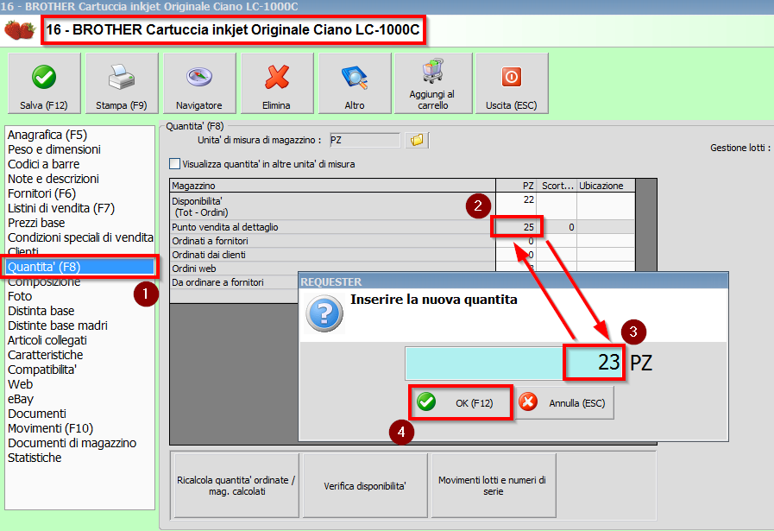
Task: Go to Movimenti (F10)
Action: click(50, 428)
